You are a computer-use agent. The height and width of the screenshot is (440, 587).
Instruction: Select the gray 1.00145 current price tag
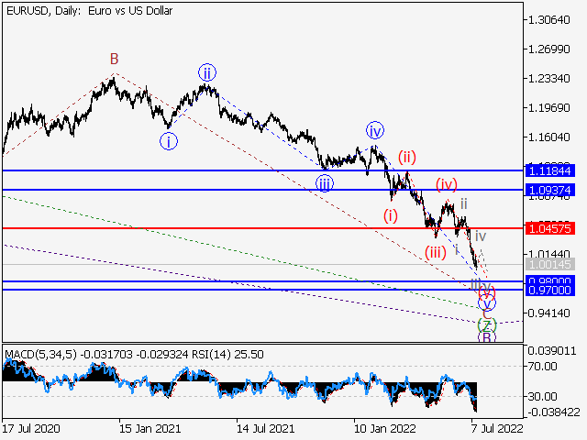click(x=550, y=264)
